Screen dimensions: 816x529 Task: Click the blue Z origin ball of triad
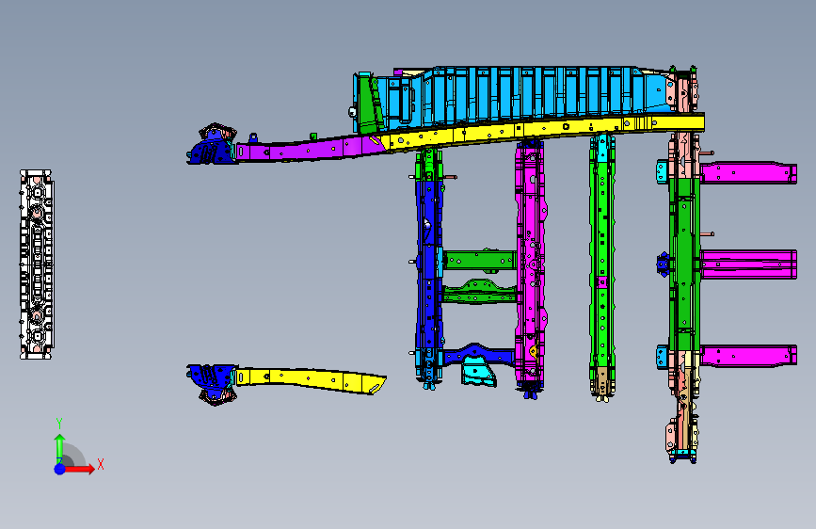click(x=59, y=469)
